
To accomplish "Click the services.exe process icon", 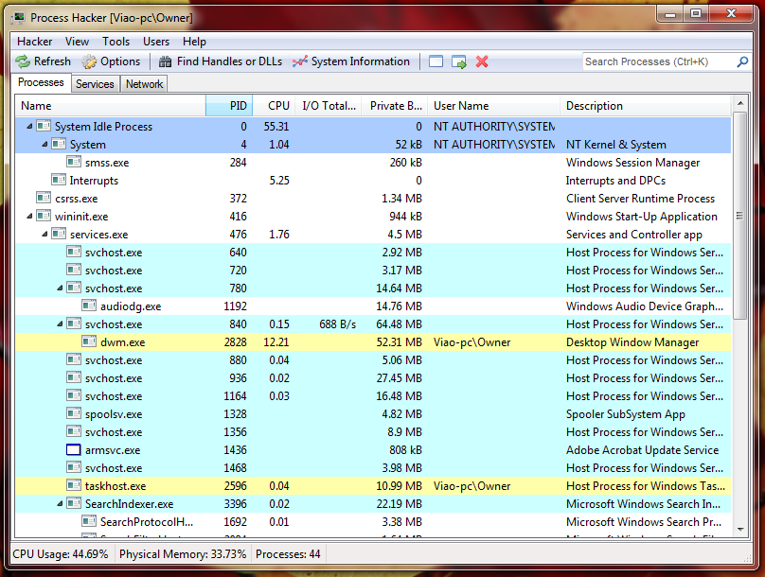I will [x=59, y=234].
